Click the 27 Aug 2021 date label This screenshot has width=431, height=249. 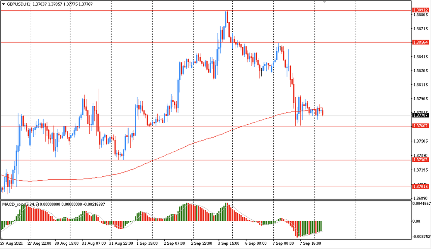[12, 243]
